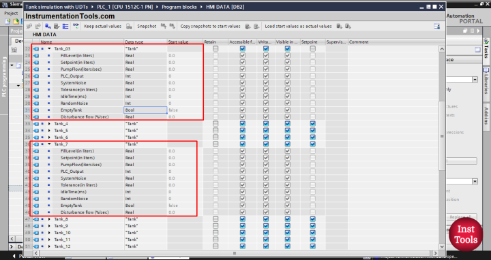Open the Project menu
This screenshot has width=491, height=260.
[x=11, y=13]
